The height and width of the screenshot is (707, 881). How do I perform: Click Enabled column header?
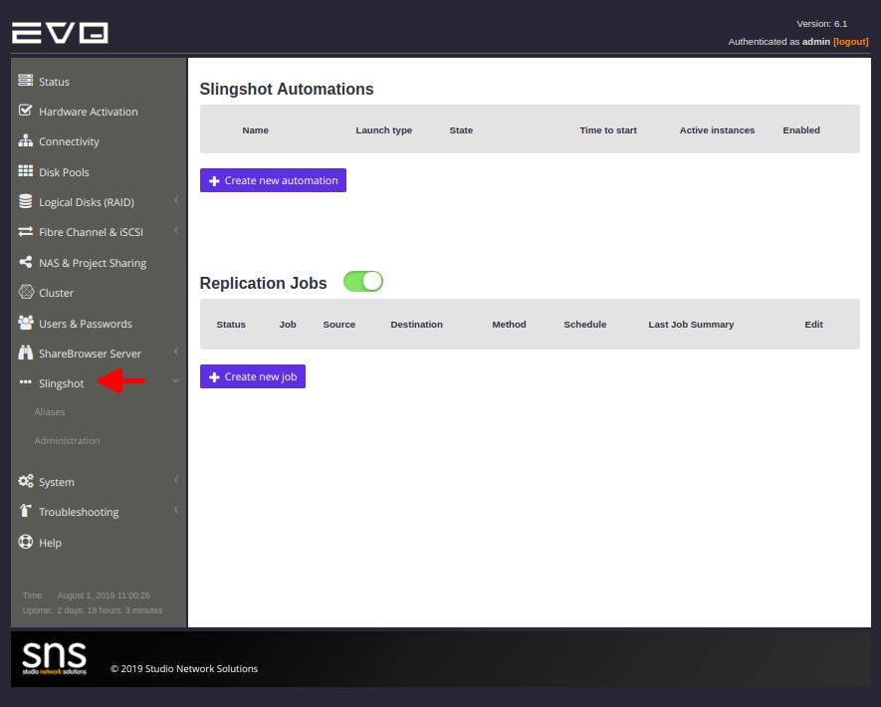pos(801,130)
